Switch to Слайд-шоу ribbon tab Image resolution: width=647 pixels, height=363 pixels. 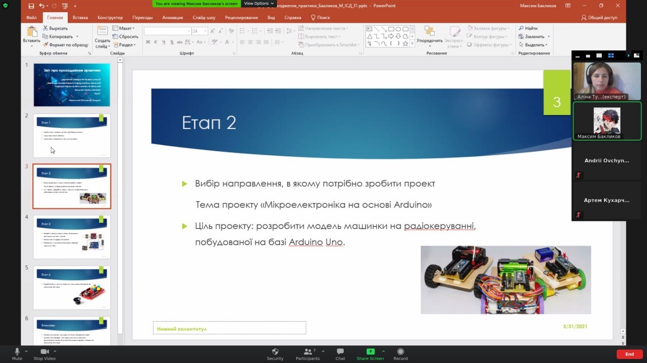tap(204, 17)
